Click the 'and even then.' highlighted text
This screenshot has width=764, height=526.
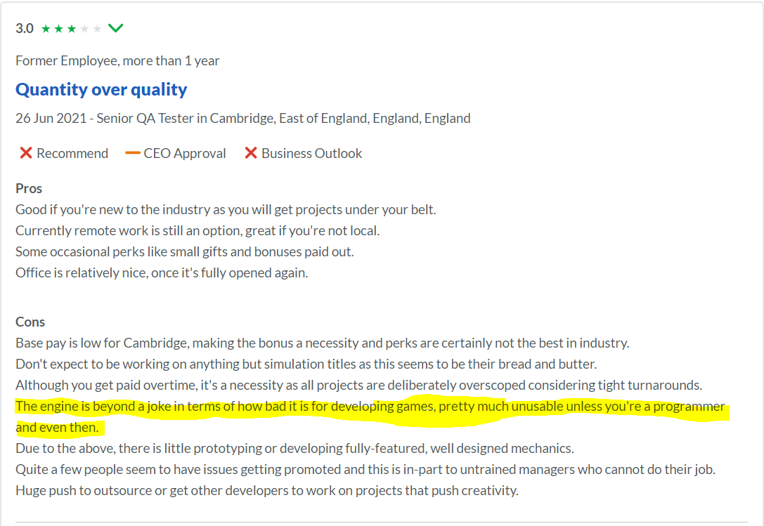tap(57, 428)
